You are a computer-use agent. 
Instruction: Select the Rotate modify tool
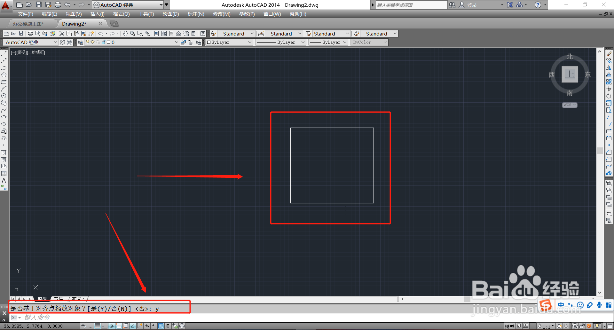[x=609, y=96]
